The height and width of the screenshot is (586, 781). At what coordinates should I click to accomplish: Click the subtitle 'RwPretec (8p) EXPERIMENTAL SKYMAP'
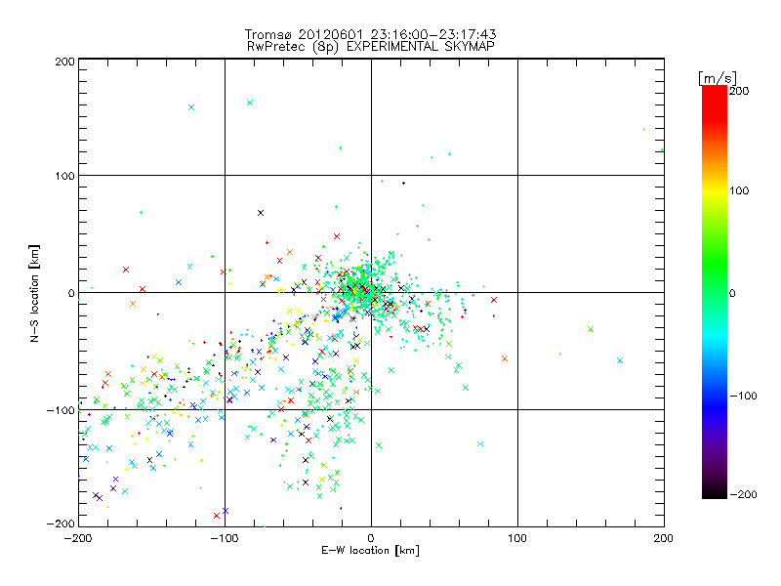click(x=370, y=46)
